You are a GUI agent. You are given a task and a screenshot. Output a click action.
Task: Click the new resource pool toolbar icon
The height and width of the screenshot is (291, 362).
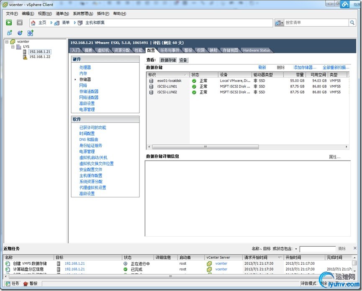click(x=20, y=33)
